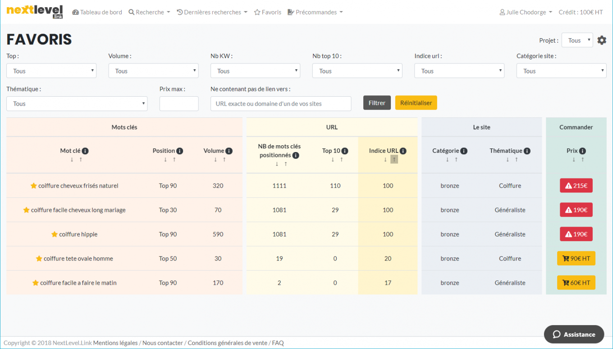Open the Recherche menu
The width and height of the screenshot is (613, 349).
pyautogui.click(x=149, y=12)
